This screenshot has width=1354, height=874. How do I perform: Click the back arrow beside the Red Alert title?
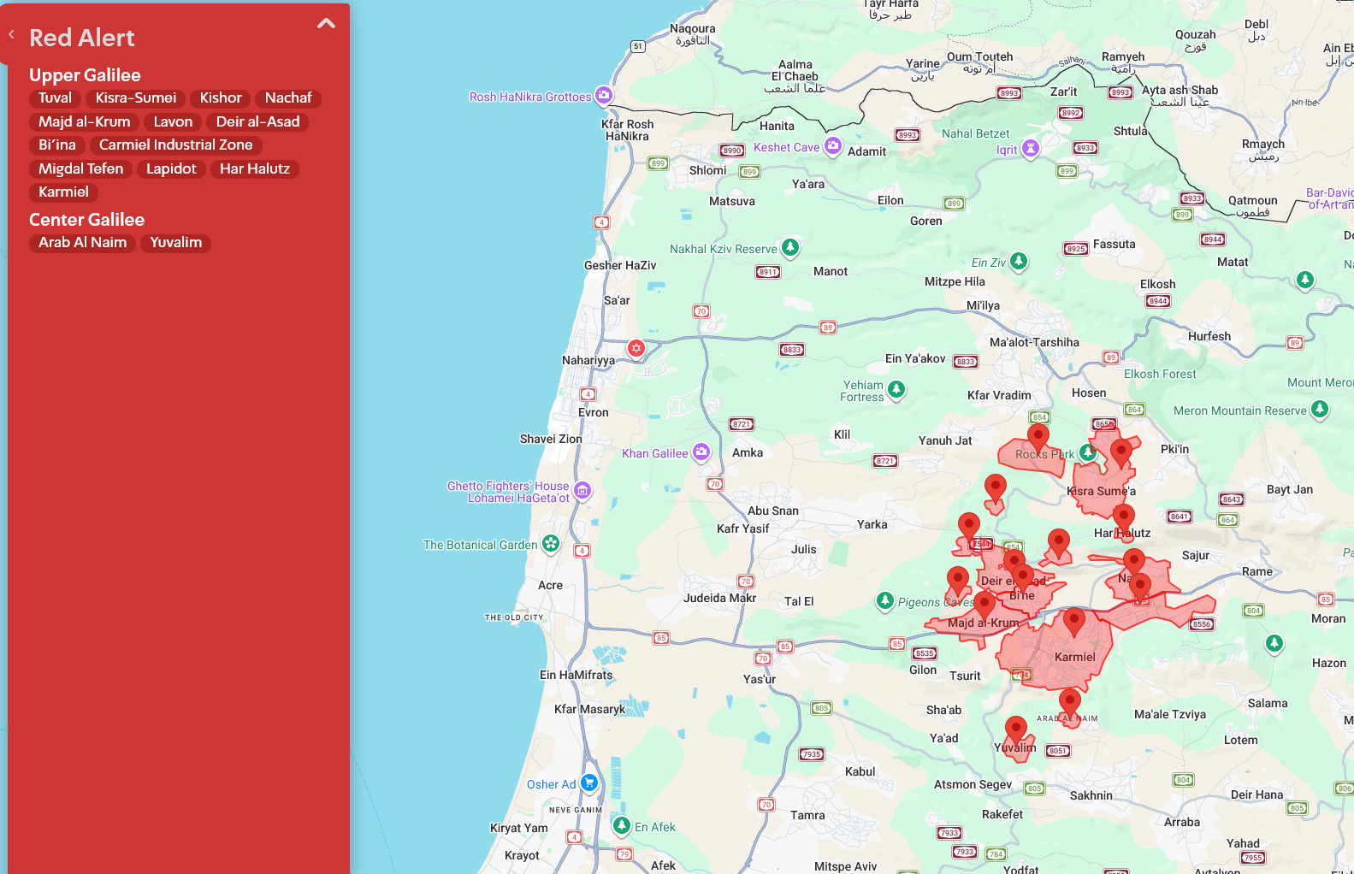point(12,35)
